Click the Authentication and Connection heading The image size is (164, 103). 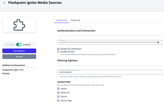(x=76, y=31)
